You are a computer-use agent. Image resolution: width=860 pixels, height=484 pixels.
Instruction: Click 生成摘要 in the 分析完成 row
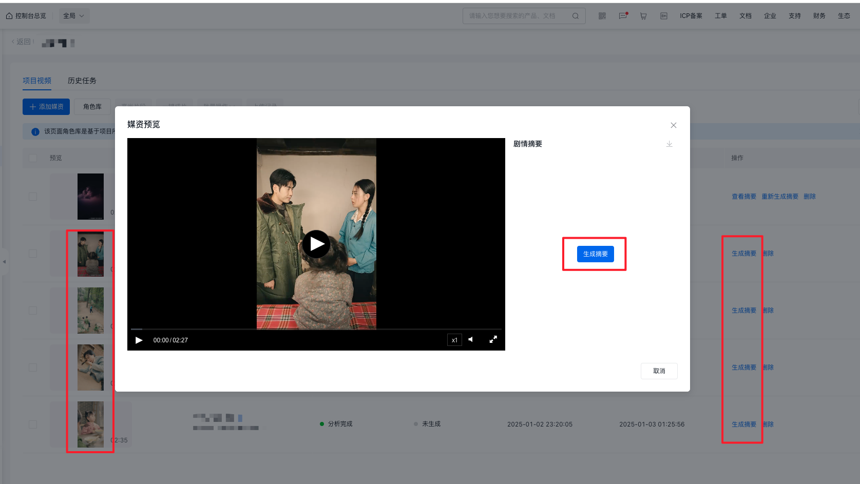click(x=744, y=424)
